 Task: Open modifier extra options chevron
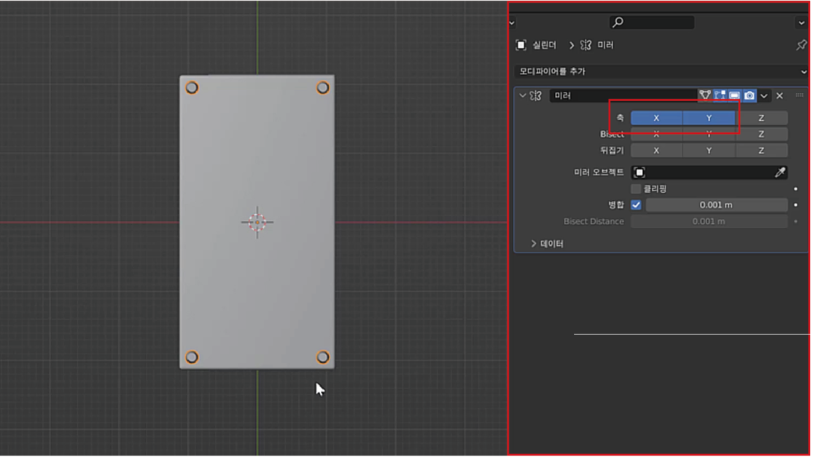tap(763, 96)
